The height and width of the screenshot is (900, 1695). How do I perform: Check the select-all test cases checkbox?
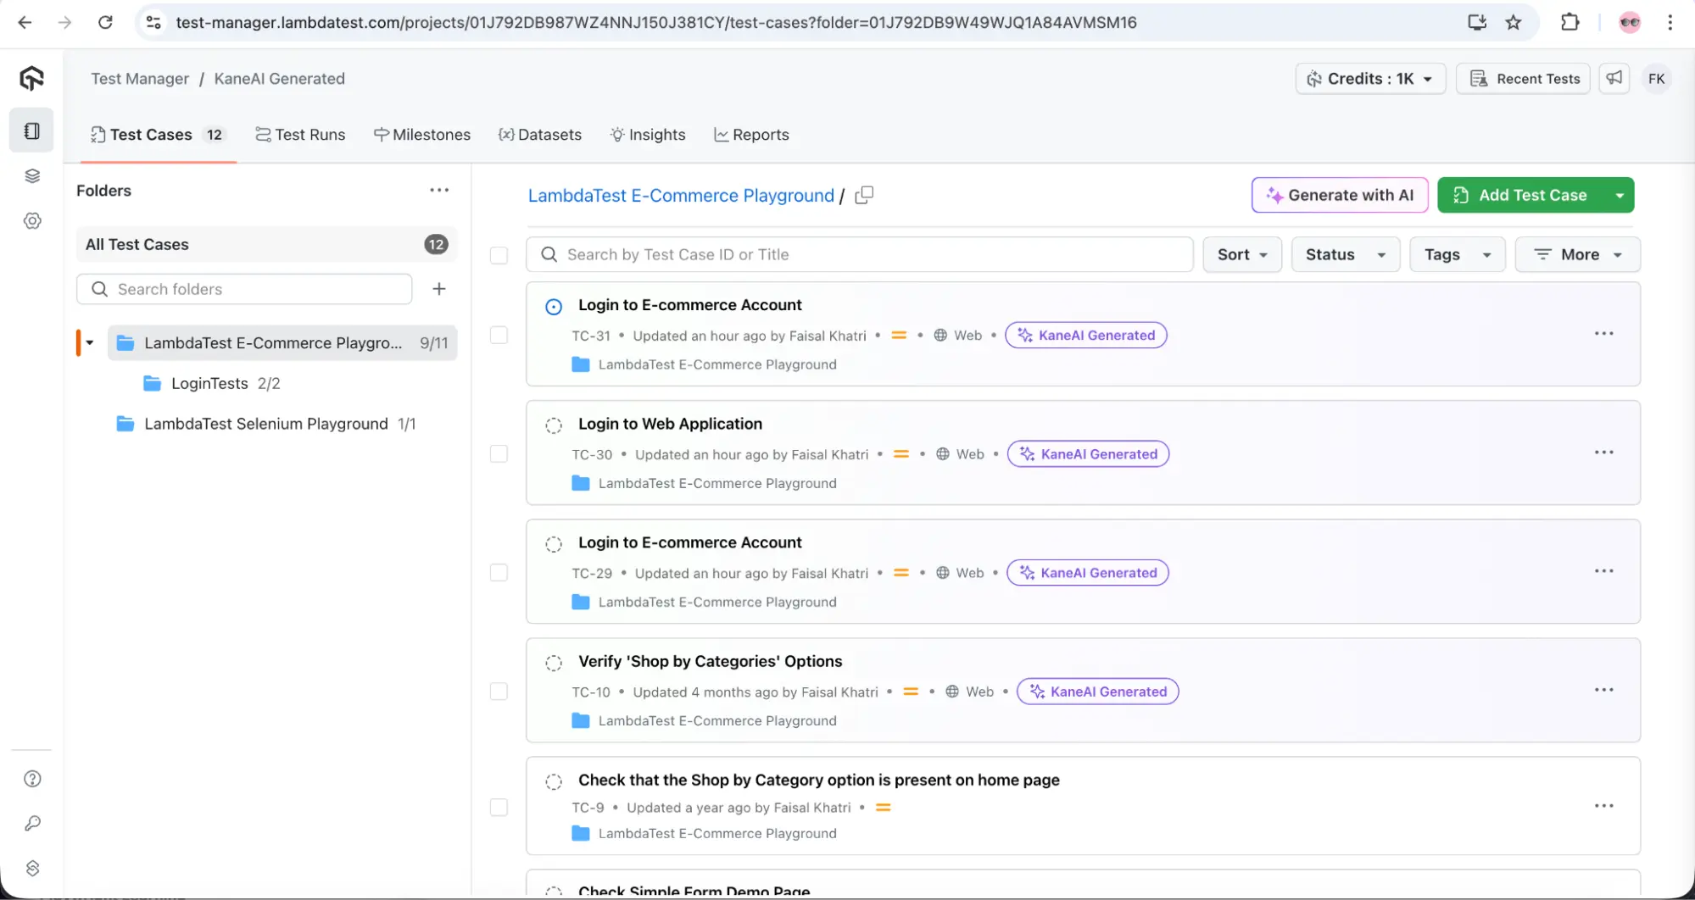click(x=499, y=255)
